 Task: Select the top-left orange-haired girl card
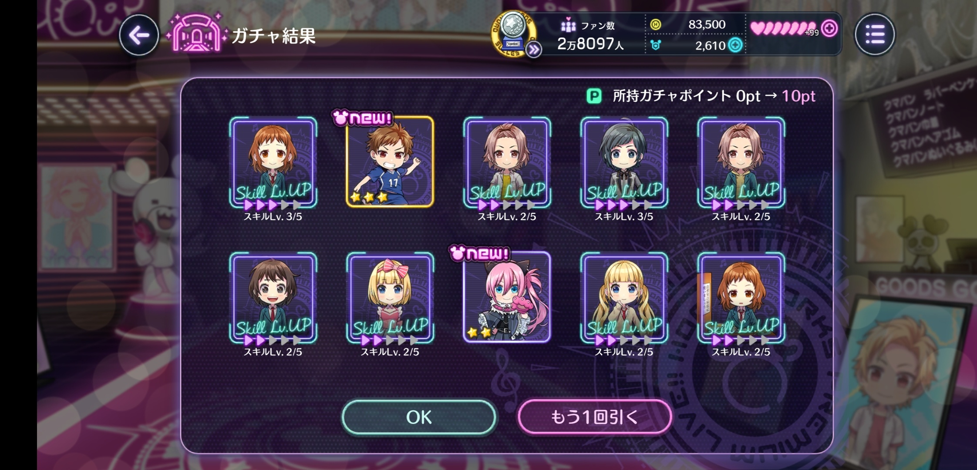click(x=273, y=162)
